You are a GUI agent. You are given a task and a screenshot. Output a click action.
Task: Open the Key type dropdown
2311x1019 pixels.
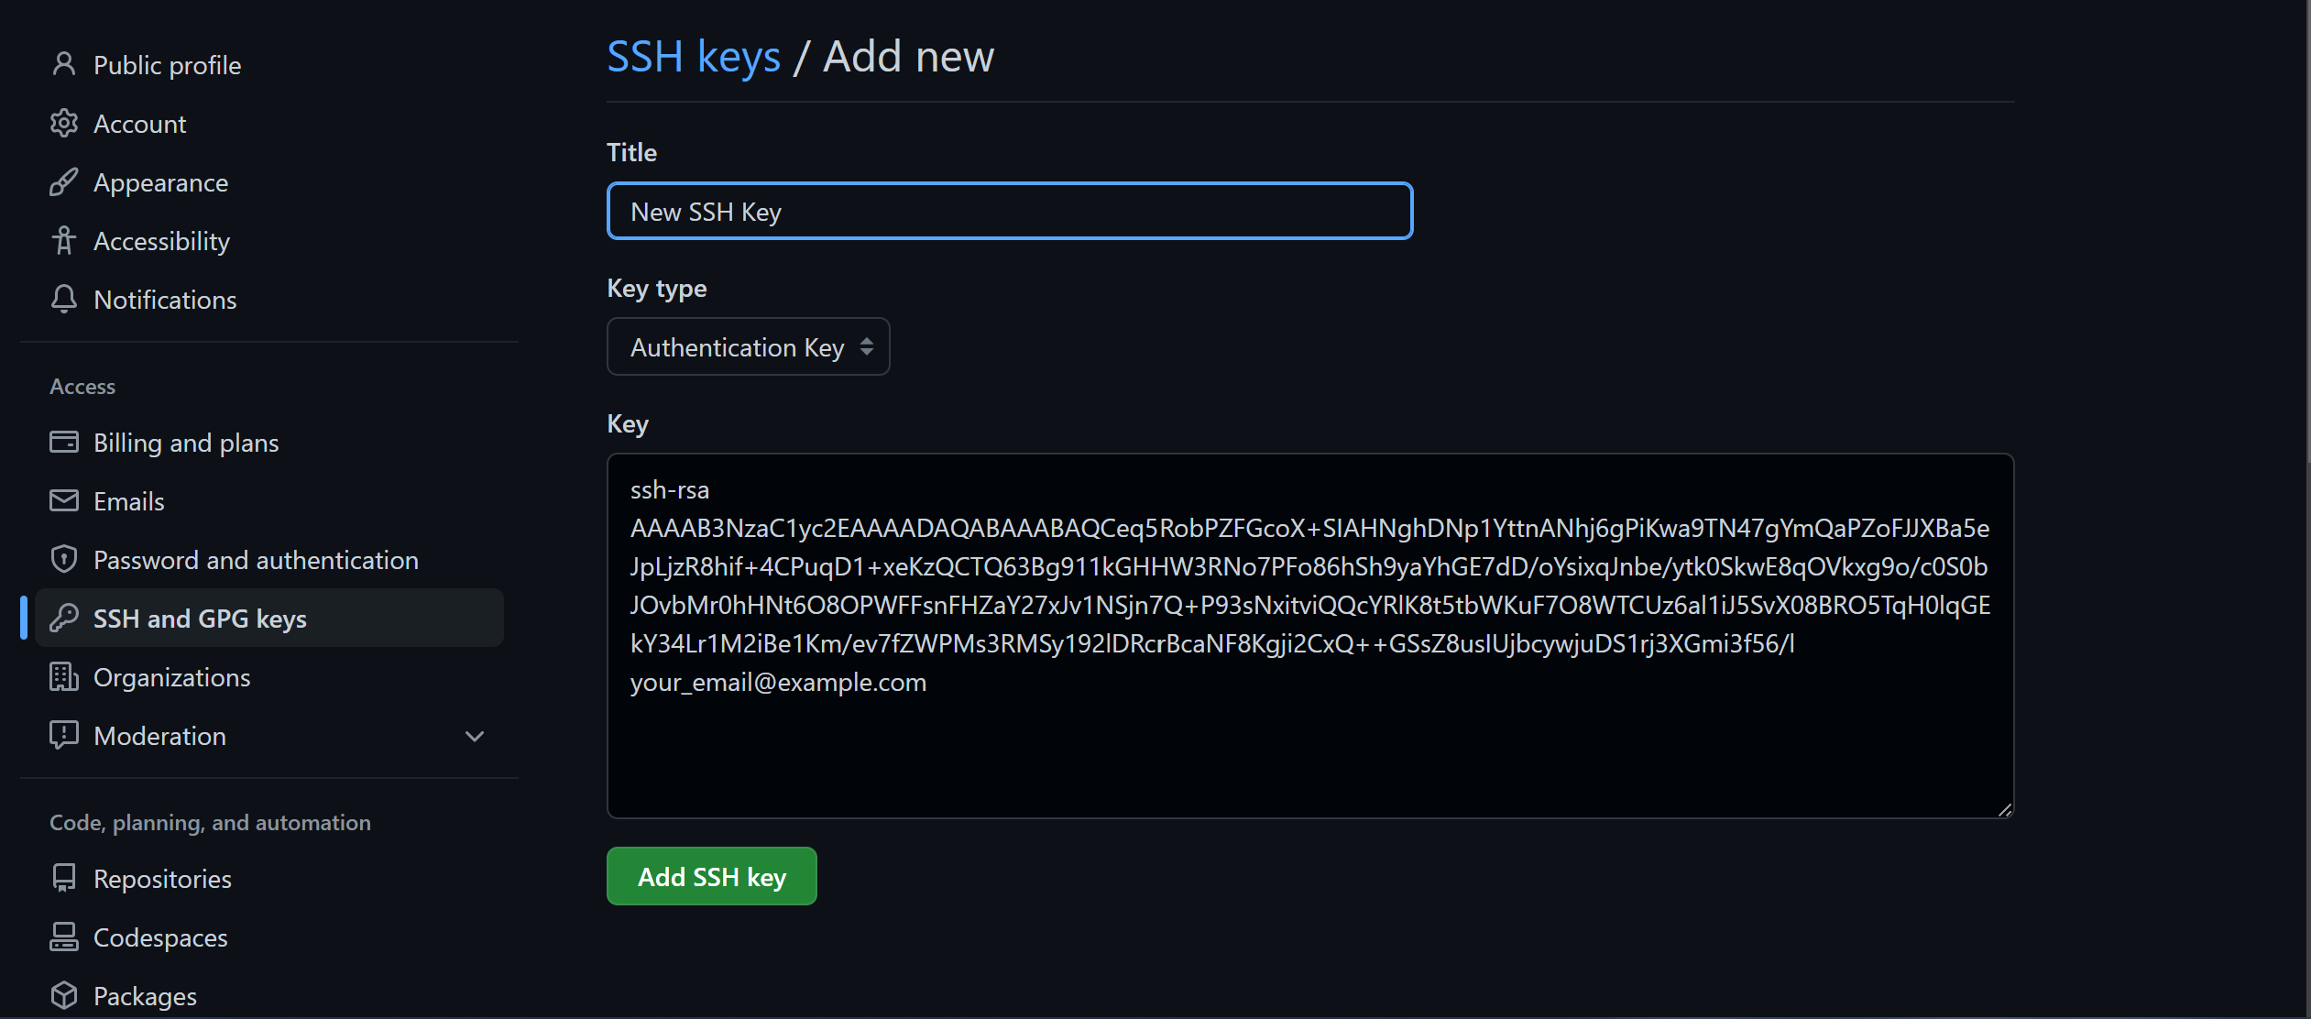[x=748, y=346]
